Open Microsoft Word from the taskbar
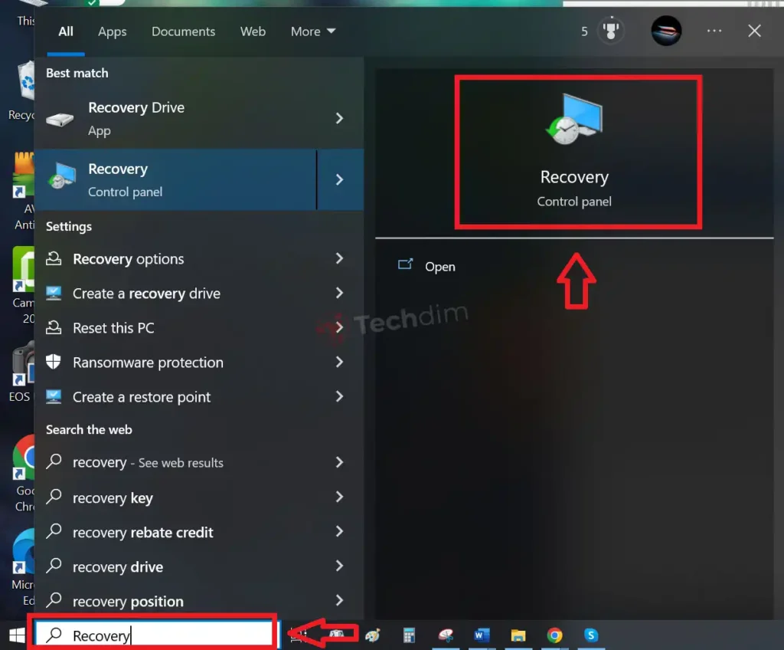This screenshot has width=784, height=650. tap(482, 635)
